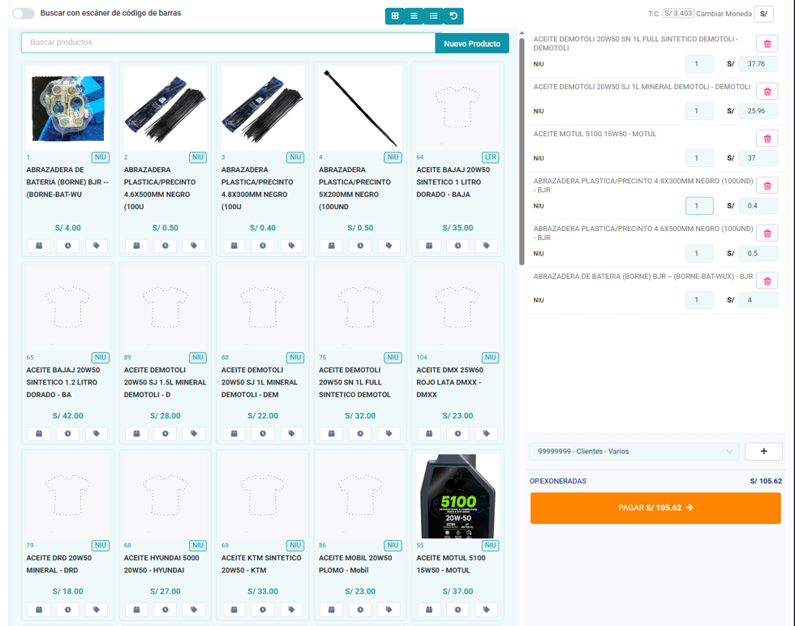Open price tag icon for ACEITE BAJAJ 1 LITRO
Screen dimensions: 795x626
point(486,246)
